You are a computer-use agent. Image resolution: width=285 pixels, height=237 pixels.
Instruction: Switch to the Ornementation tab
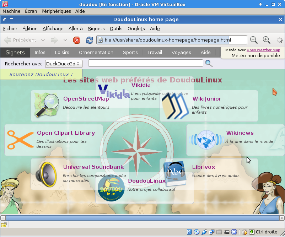(x=96, y=53)
